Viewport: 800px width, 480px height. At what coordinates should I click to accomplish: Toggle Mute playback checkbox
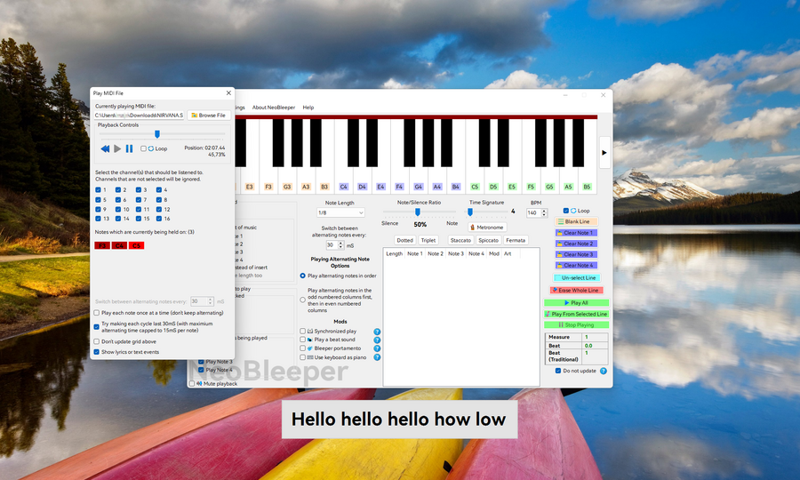(192, 384)
